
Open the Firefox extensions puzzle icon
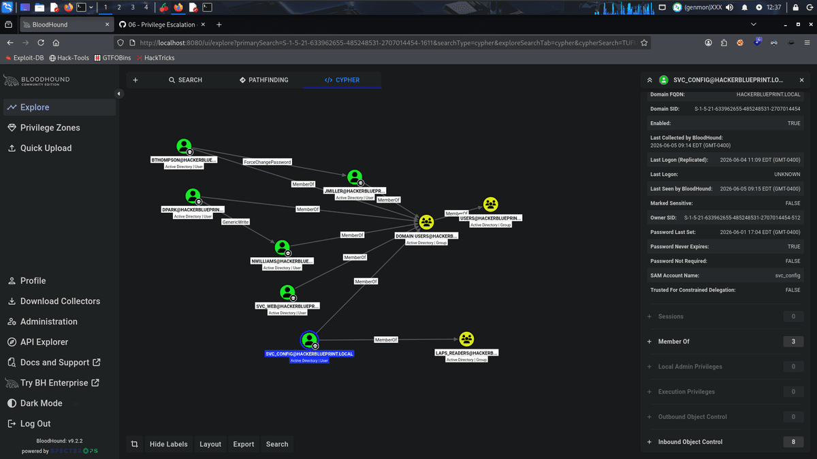(x=724, y=42)
